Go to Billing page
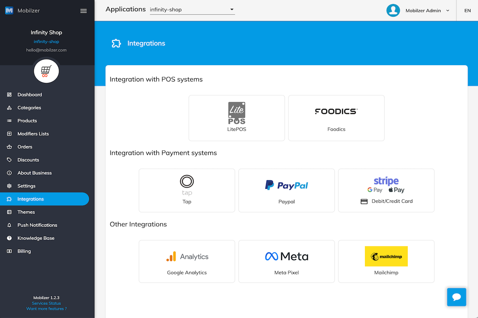This screenshot has width=478, height=318. point(45,251)
